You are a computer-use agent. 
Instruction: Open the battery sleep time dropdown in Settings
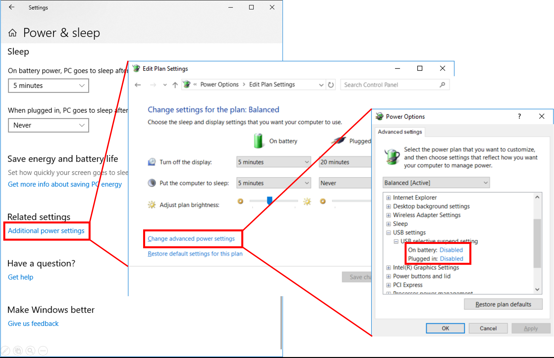coord(49,86)
